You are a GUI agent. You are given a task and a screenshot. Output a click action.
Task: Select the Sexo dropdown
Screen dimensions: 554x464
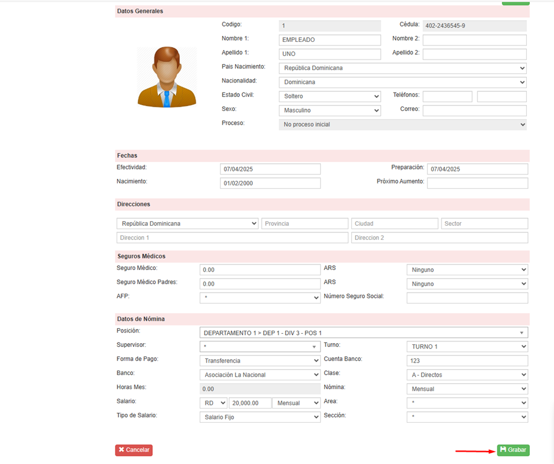[x=329, y=111]
